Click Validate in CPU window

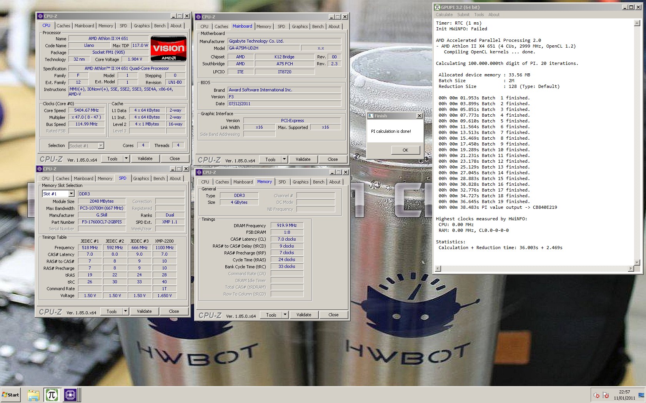(x=145, y=159)
